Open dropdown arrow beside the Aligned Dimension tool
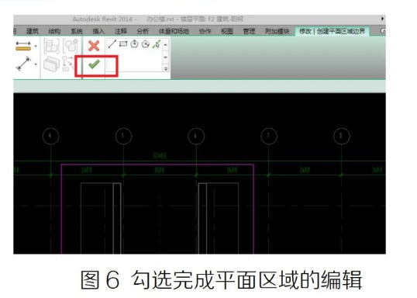The image size is (417, 298). [x=36, y=64]
